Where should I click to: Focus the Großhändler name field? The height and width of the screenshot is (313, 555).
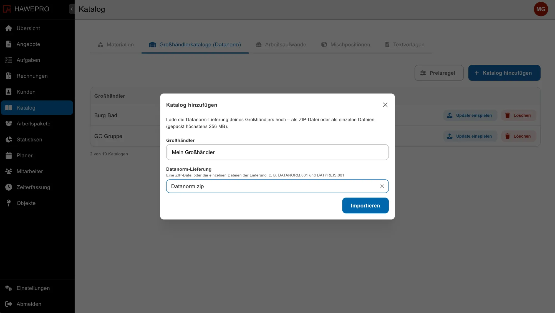coord(277,152)
